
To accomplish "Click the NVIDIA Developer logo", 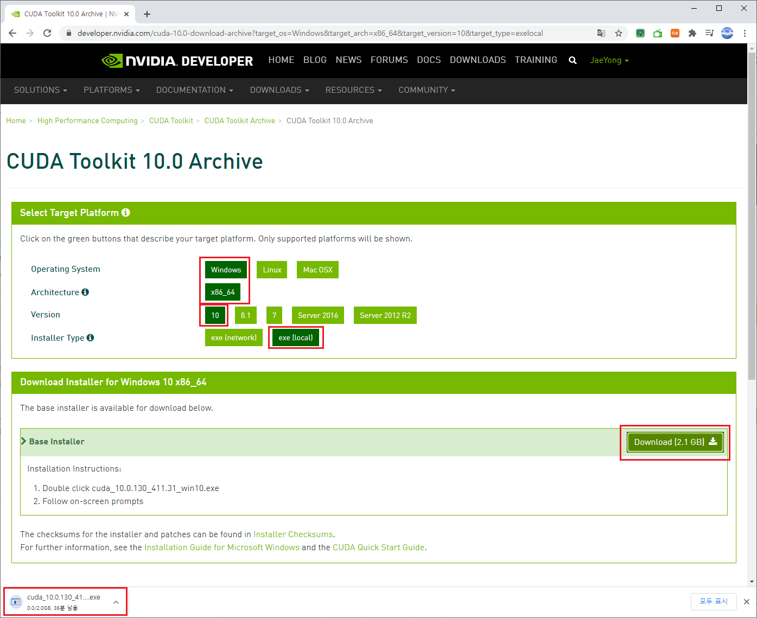I will point(177,61).
